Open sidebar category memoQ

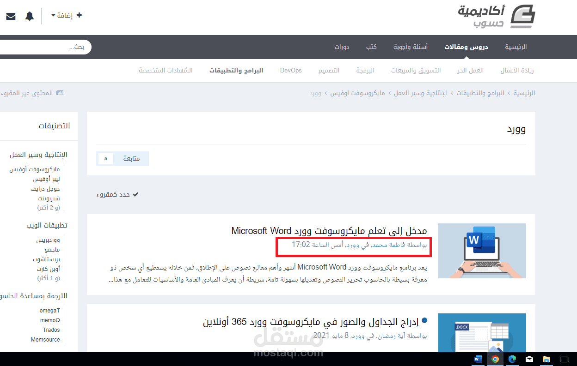pyautogui.click(x=50, y=320)
